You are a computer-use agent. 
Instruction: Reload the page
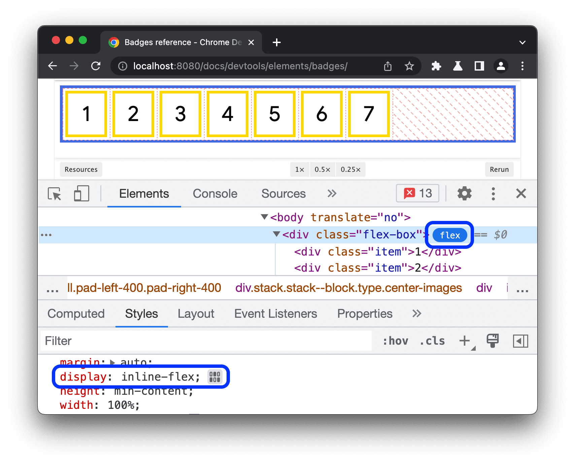click(96, 66)
